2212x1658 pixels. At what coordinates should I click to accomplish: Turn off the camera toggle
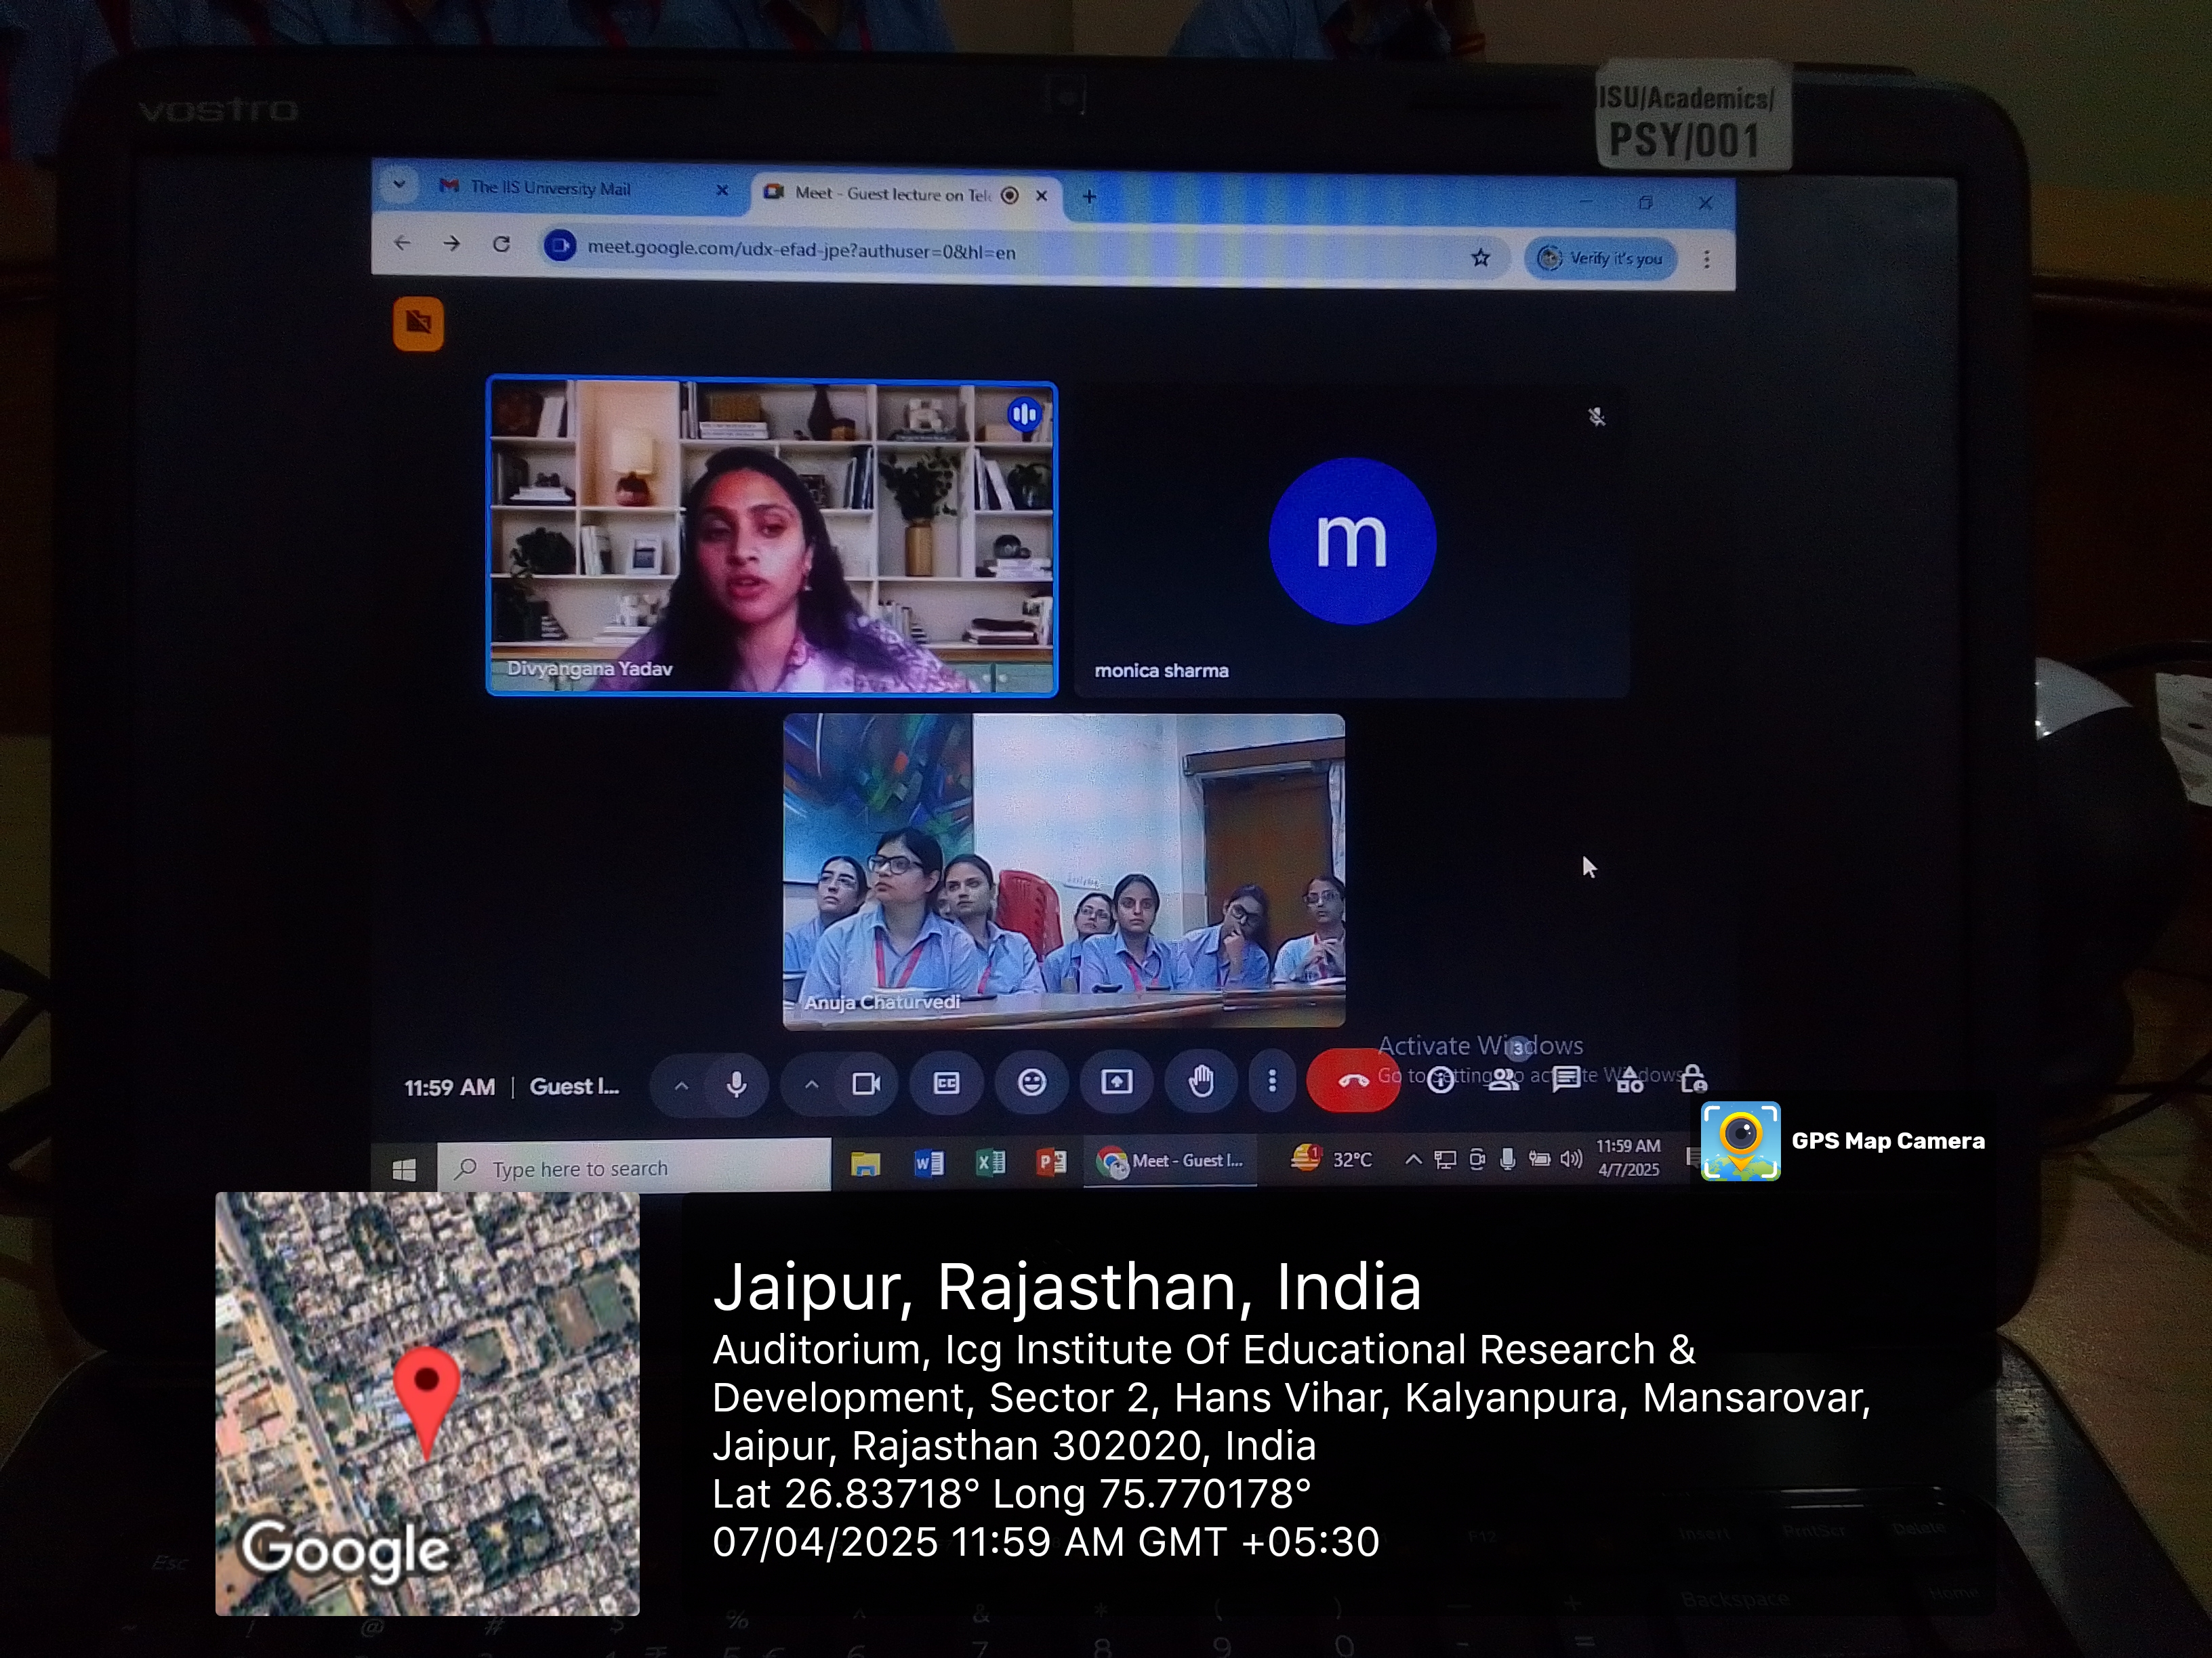[x=865, y=1084]
